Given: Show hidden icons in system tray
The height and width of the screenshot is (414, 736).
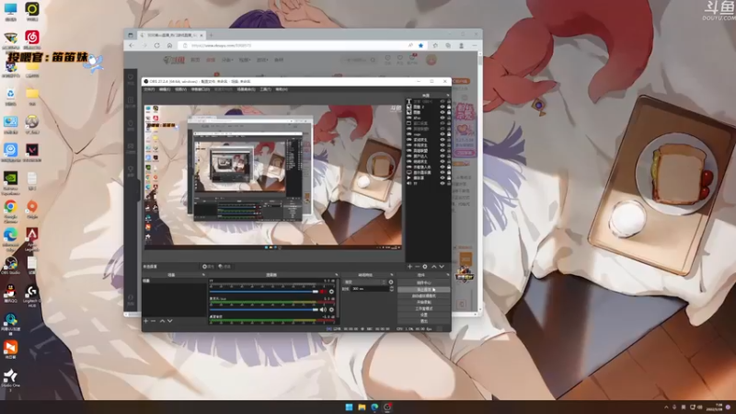Looking at the screenshot, I should 666,407.
